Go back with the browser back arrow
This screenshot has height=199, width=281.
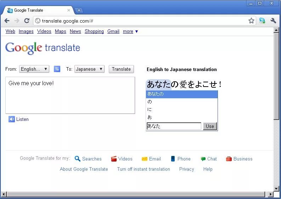pyautogui.click(x=7, y=21)
